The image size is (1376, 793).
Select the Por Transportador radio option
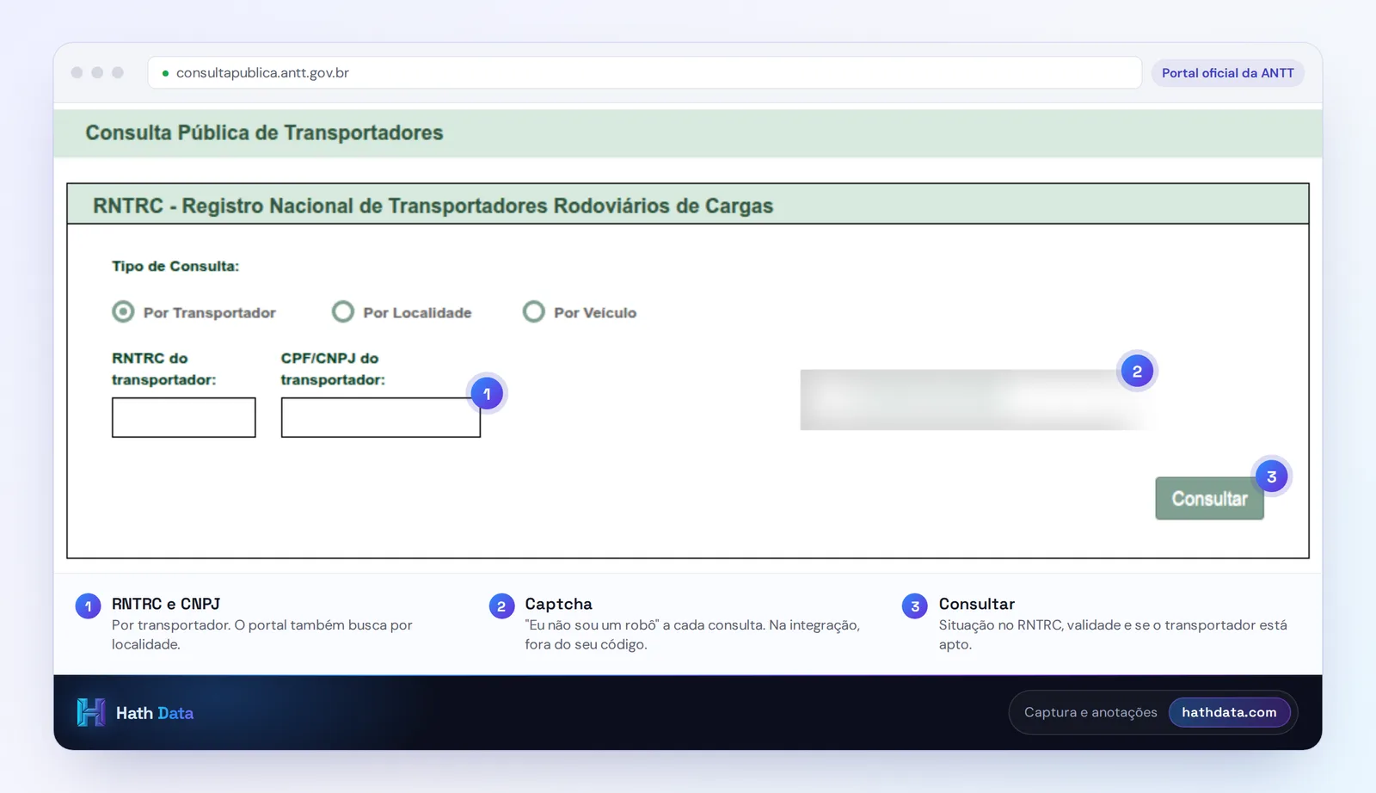[124, 311]
